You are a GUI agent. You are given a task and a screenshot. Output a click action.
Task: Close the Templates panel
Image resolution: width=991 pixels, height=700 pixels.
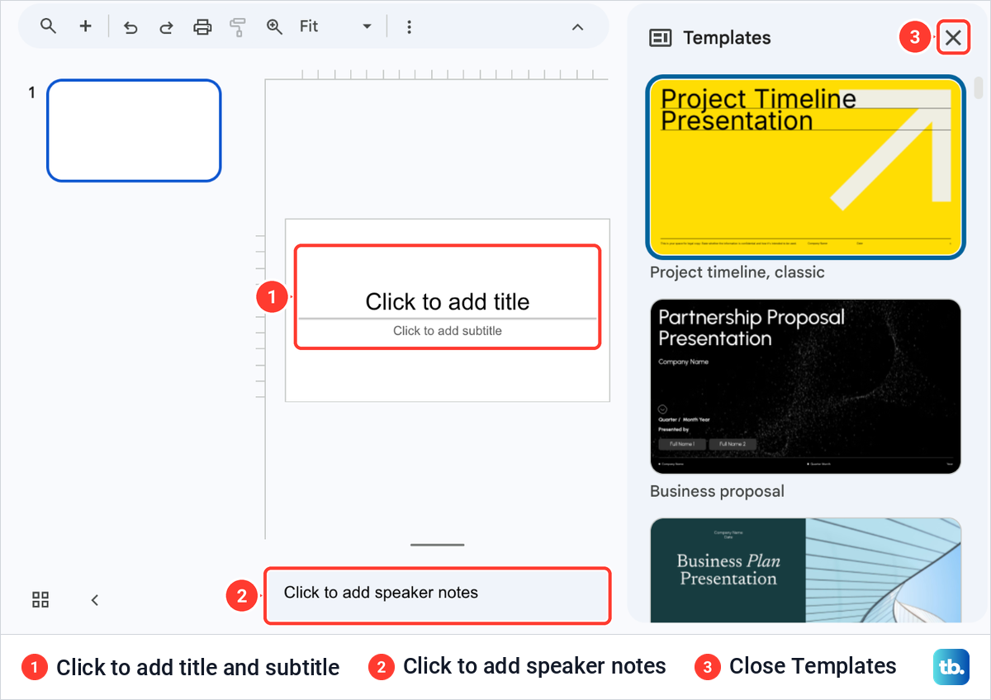953,38
